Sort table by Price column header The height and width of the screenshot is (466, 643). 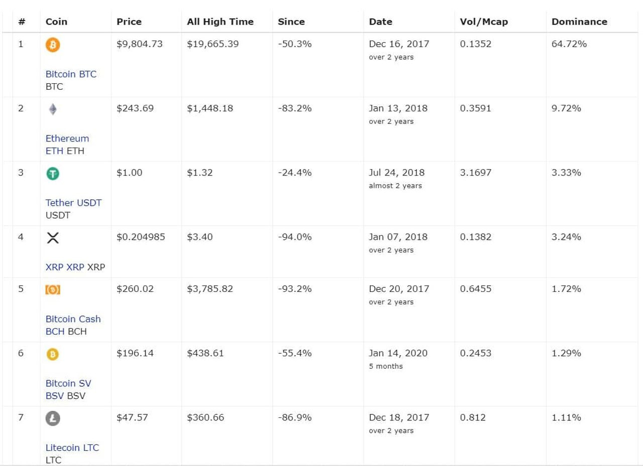click(x=129, y=22)
